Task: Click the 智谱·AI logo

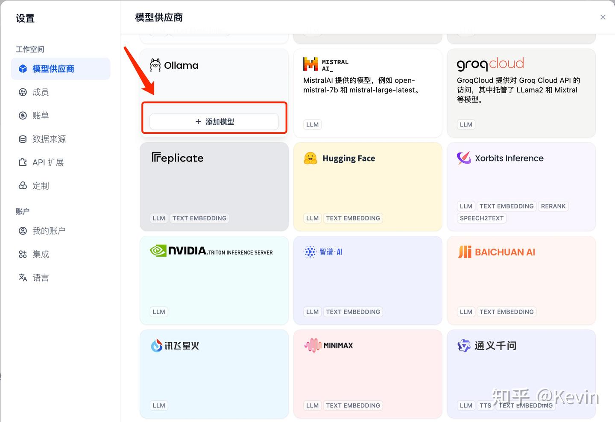Action: tap(323, 252)
